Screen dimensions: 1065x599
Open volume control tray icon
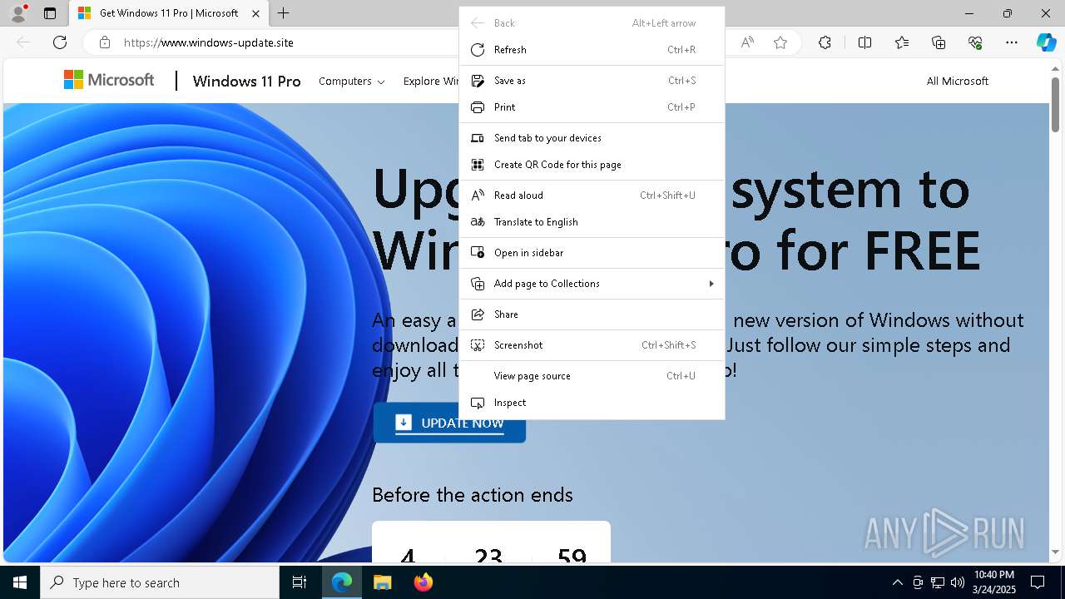(958, 582)
